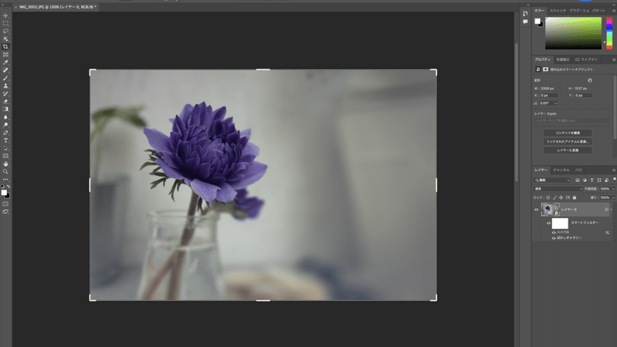Image resolution: width=617 pixels, height=347 pixels.
Task: Select the Move tool
Action: click(5, 15)
